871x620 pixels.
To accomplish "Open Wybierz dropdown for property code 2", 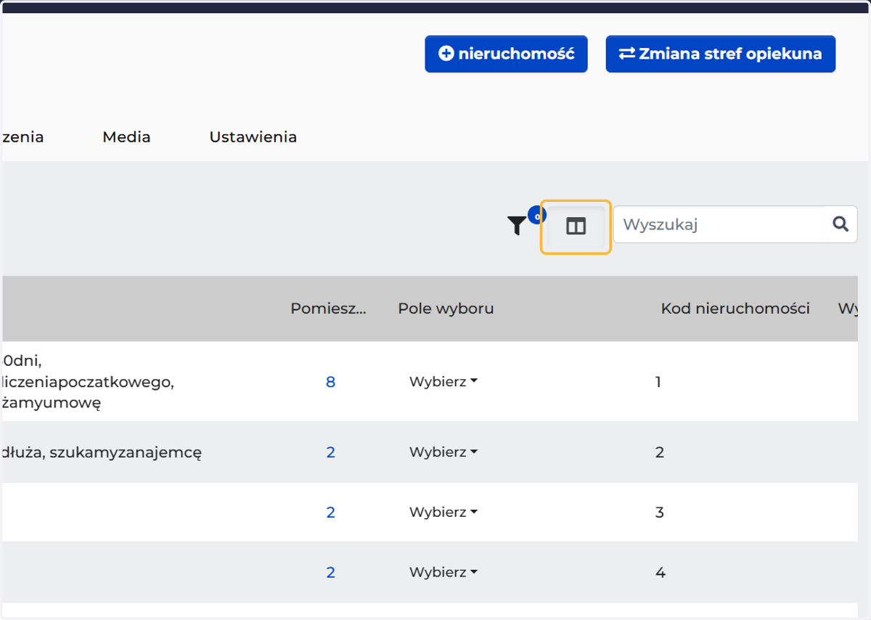I will pos(443,452).
